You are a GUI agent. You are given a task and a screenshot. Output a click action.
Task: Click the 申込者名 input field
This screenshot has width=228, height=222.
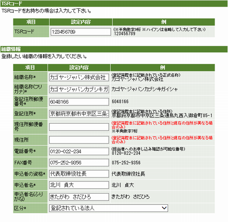coord(79,185)
